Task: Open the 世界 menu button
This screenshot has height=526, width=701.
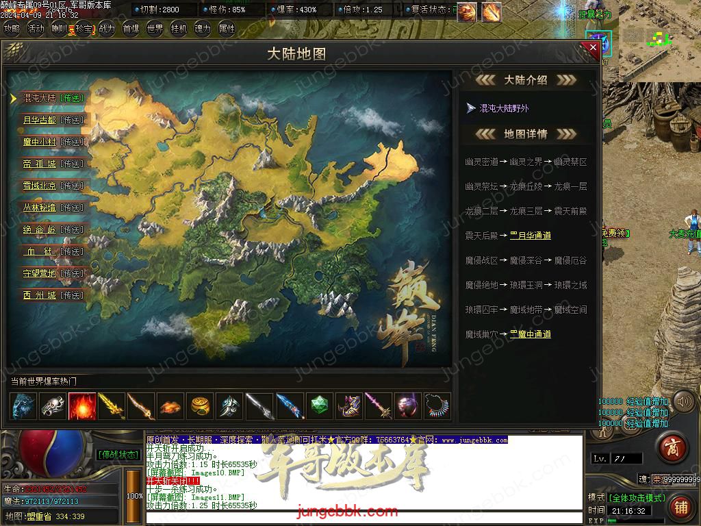Action: (155, 29)
